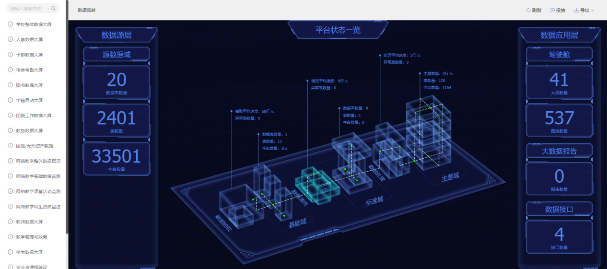Open 网络教学整体数据概况 sidebar item
The width and height of the screenshot is (607, 269).
click(x=38, y=161)
